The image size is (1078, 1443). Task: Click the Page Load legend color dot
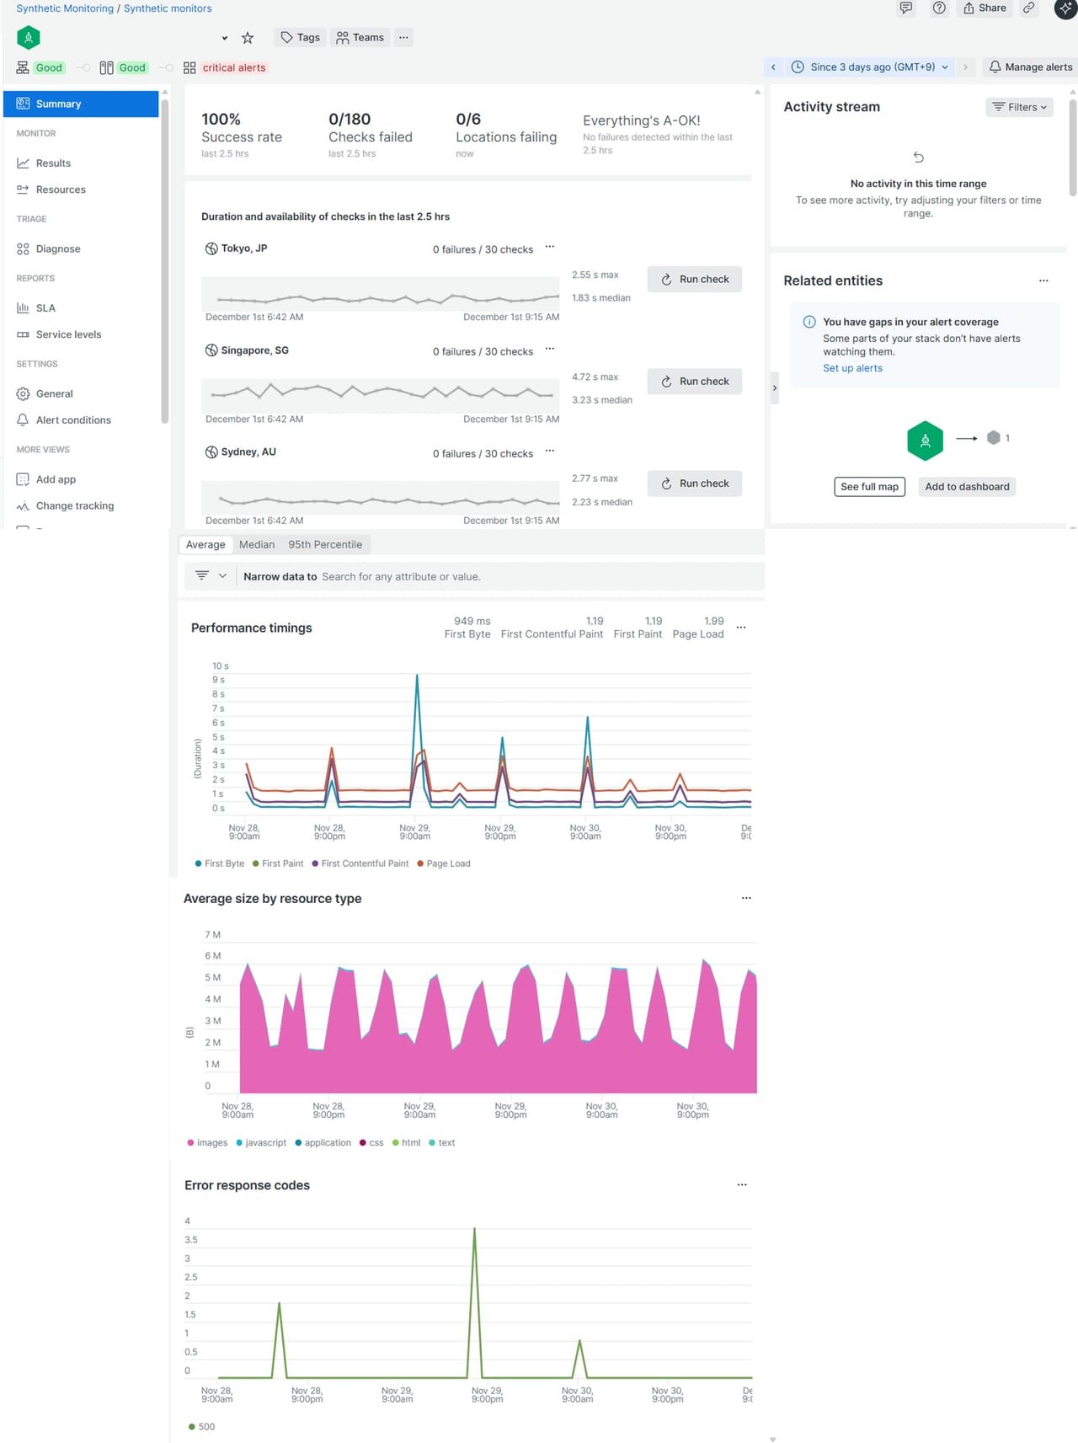(x=420, y=863)
